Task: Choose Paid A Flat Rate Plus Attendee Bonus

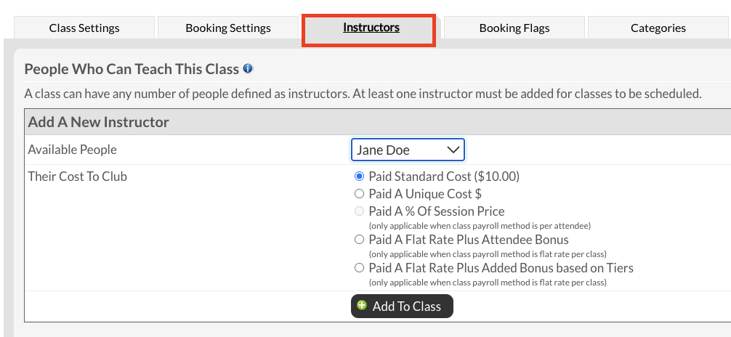Action: pos(359,240)
